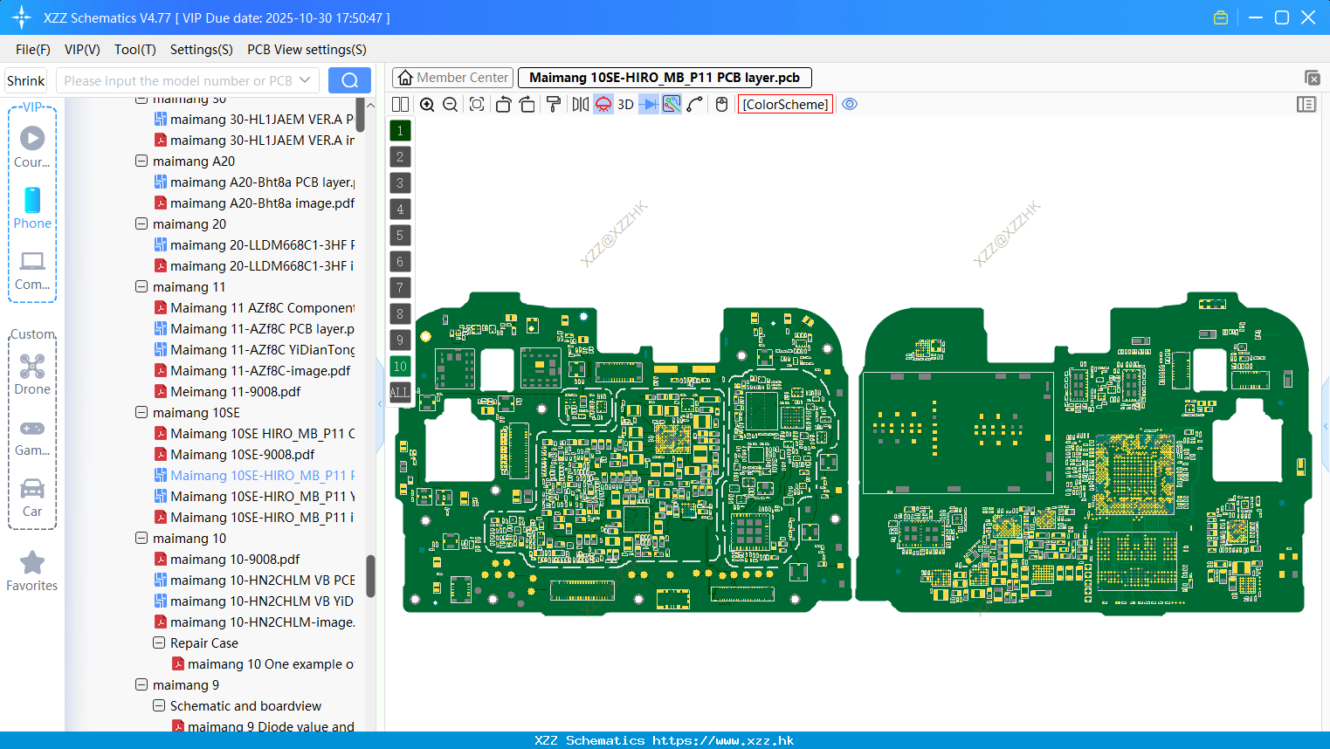Select the Computer sidebar category
Viewport: 1330px width, 749px height.
[32, 270]
